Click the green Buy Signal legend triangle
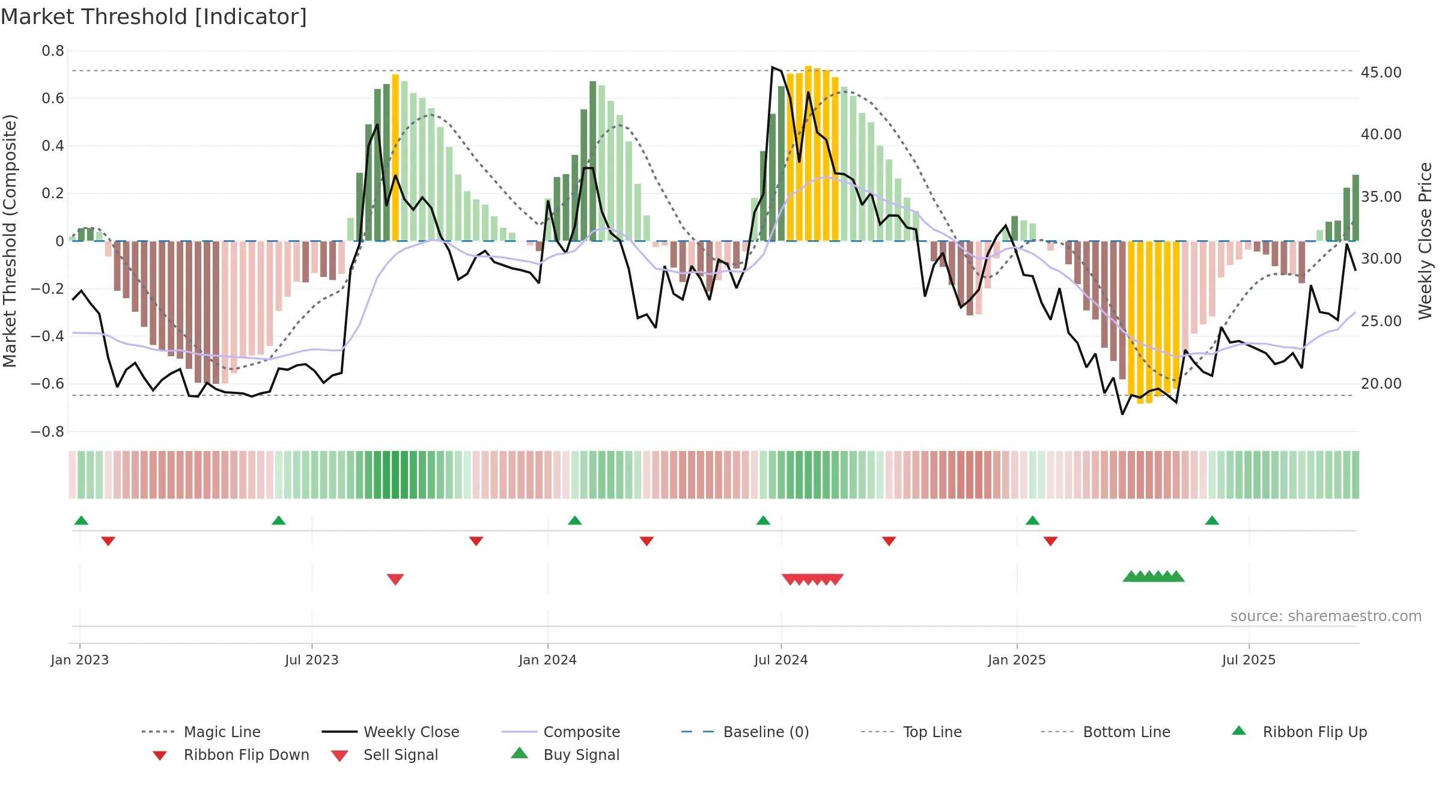The width and height of the screenshot is (1442, 811). click(x=520, y=753)
